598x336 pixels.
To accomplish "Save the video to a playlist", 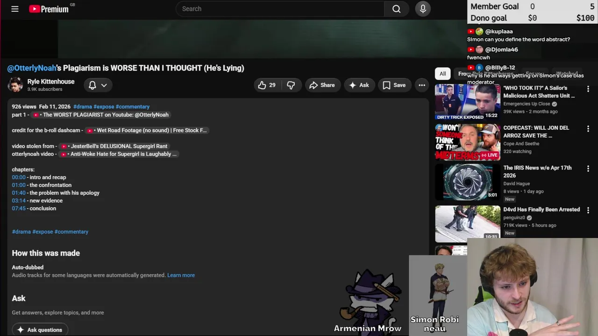I will [394, 85].
